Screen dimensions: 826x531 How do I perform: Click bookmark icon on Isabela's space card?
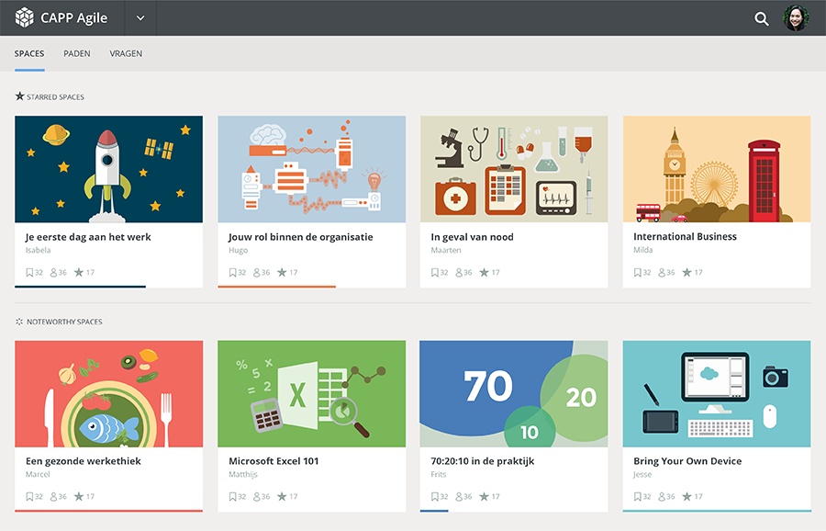tap(29, 273)
